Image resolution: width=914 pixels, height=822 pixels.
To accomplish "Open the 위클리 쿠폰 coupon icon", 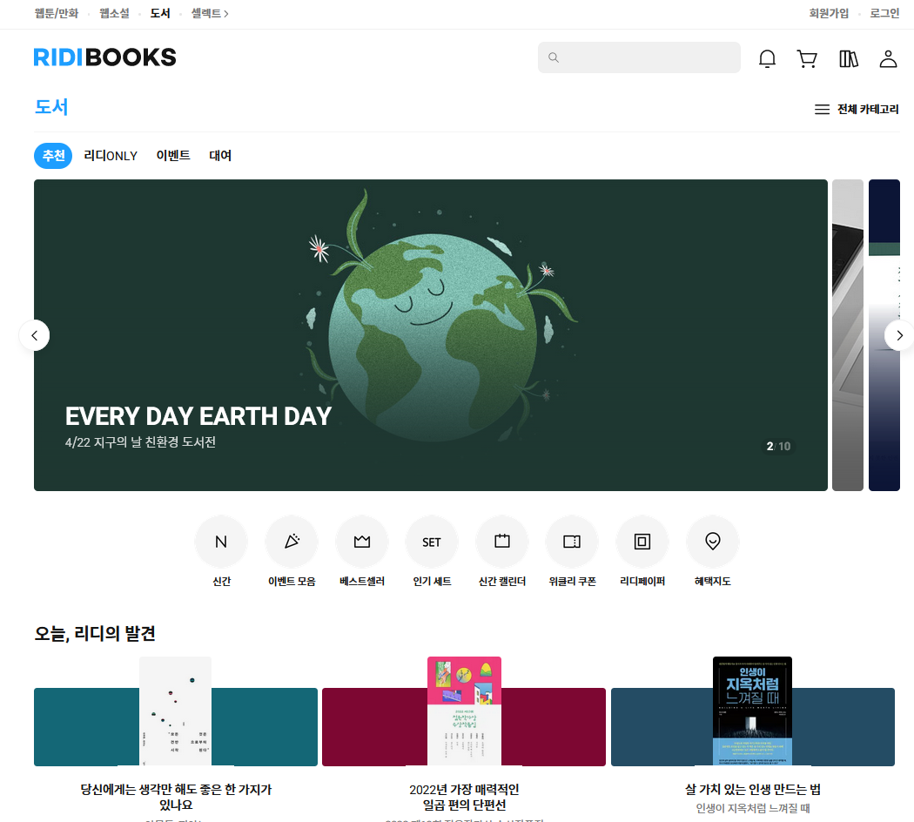I will coord(572,542).
